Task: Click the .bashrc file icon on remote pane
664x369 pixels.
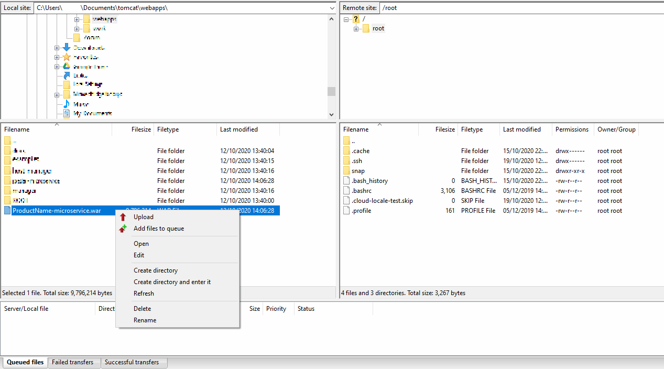Action: 346,190
